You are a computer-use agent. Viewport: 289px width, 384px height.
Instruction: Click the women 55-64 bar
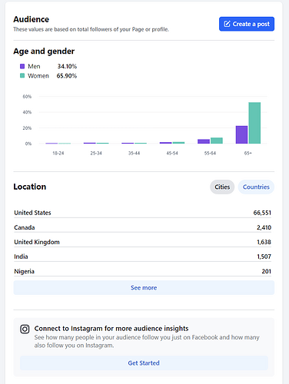point(217,141)
